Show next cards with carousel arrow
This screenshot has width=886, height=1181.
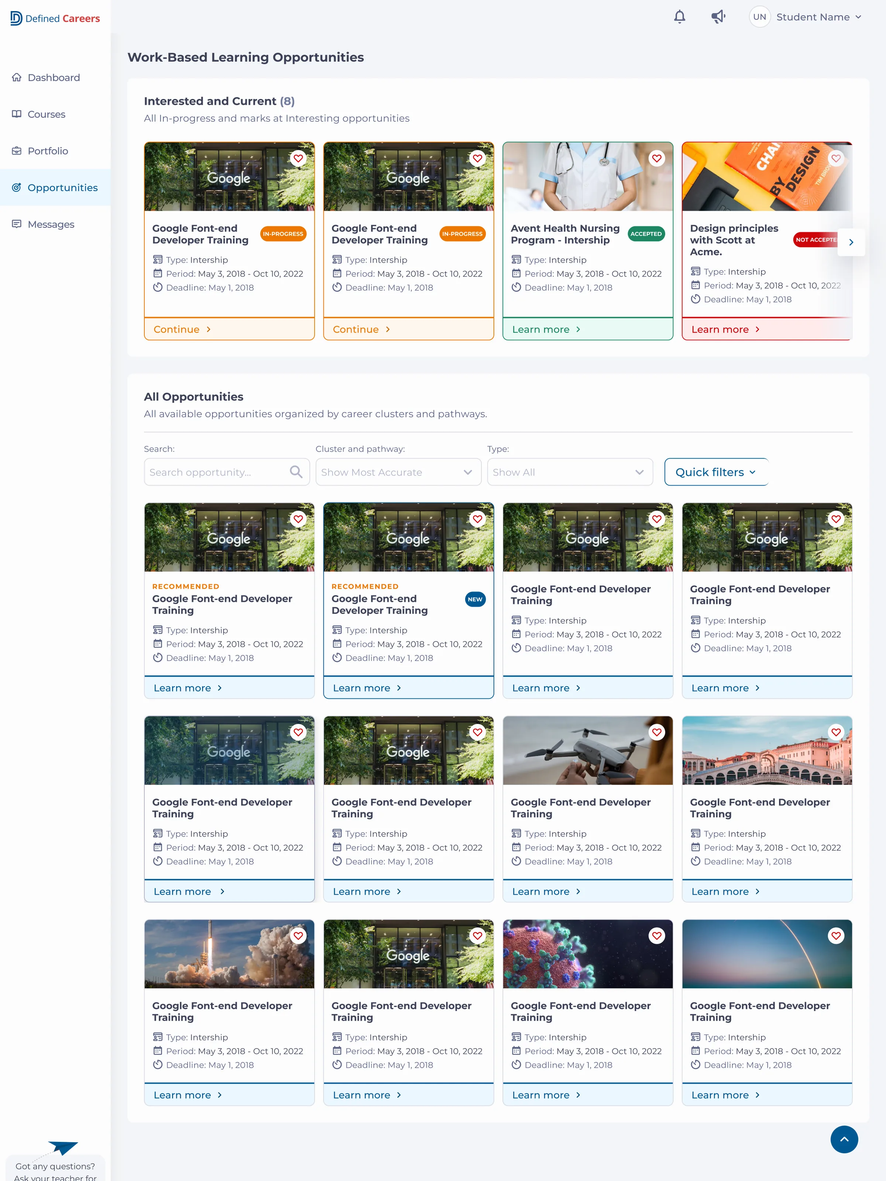851,243
